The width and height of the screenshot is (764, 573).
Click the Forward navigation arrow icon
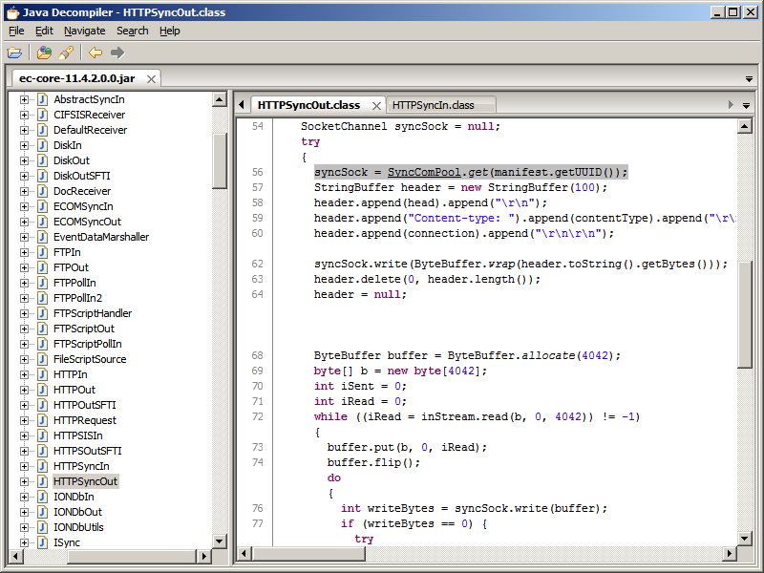coord(117,53)
